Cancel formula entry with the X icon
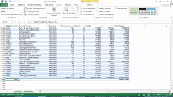Viewport: 173px width, 97px height. [20, 22]
